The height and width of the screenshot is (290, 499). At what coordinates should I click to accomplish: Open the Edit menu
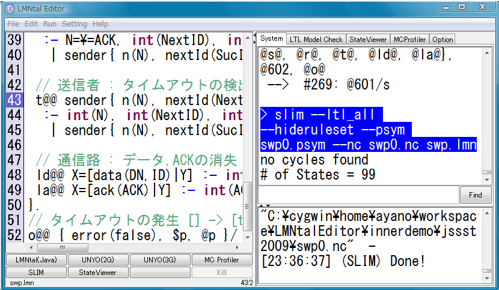[x=31, y=23]
